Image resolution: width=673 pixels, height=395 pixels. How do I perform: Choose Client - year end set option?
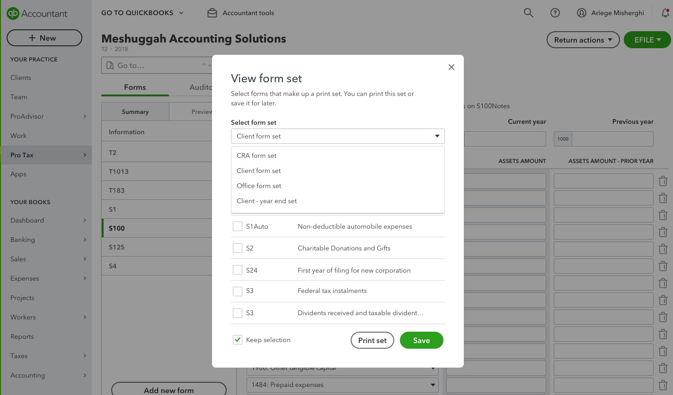338,201
